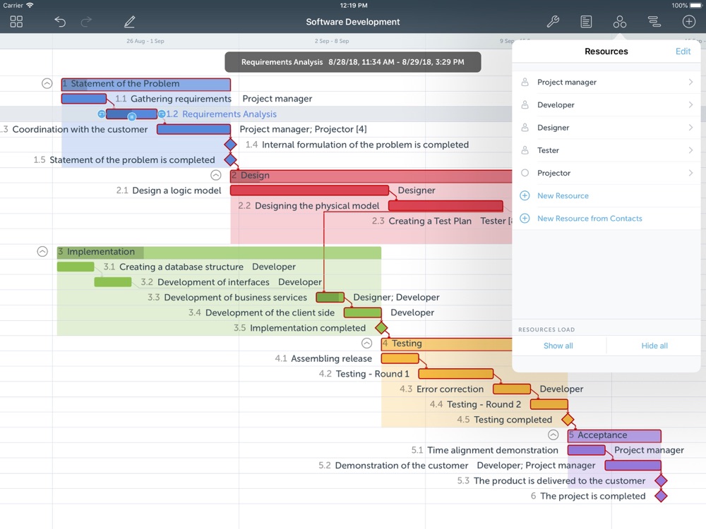
Task: Open Developer resource details
Action: (x=606, y=105)
